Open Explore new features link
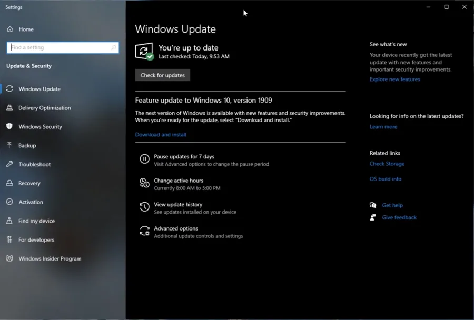474x320 pixels. coord(395,79)
